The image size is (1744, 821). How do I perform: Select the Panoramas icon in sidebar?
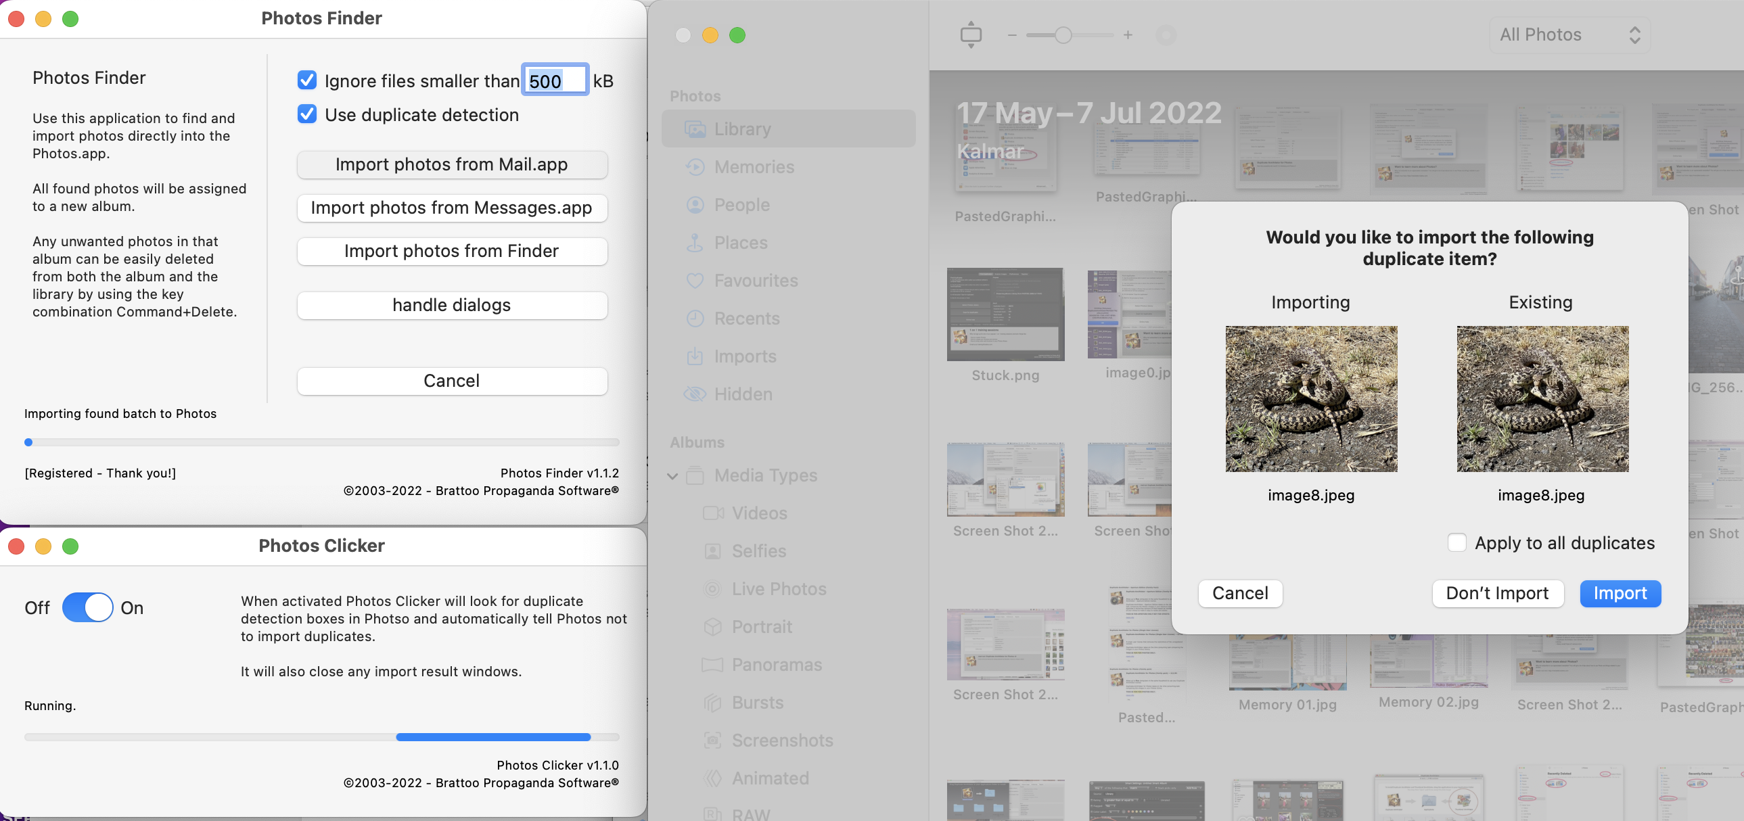point(713,665)
